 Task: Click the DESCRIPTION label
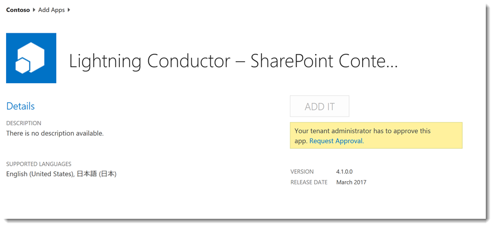tap(24, 123)
